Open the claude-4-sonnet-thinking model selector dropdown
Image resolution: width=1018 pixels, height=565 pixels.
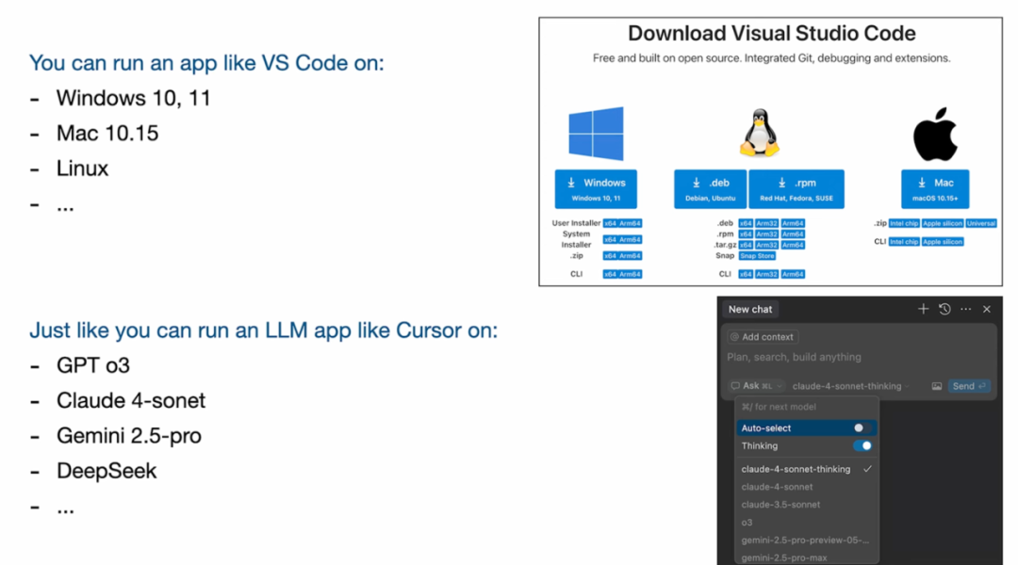(x=850, y=386)
